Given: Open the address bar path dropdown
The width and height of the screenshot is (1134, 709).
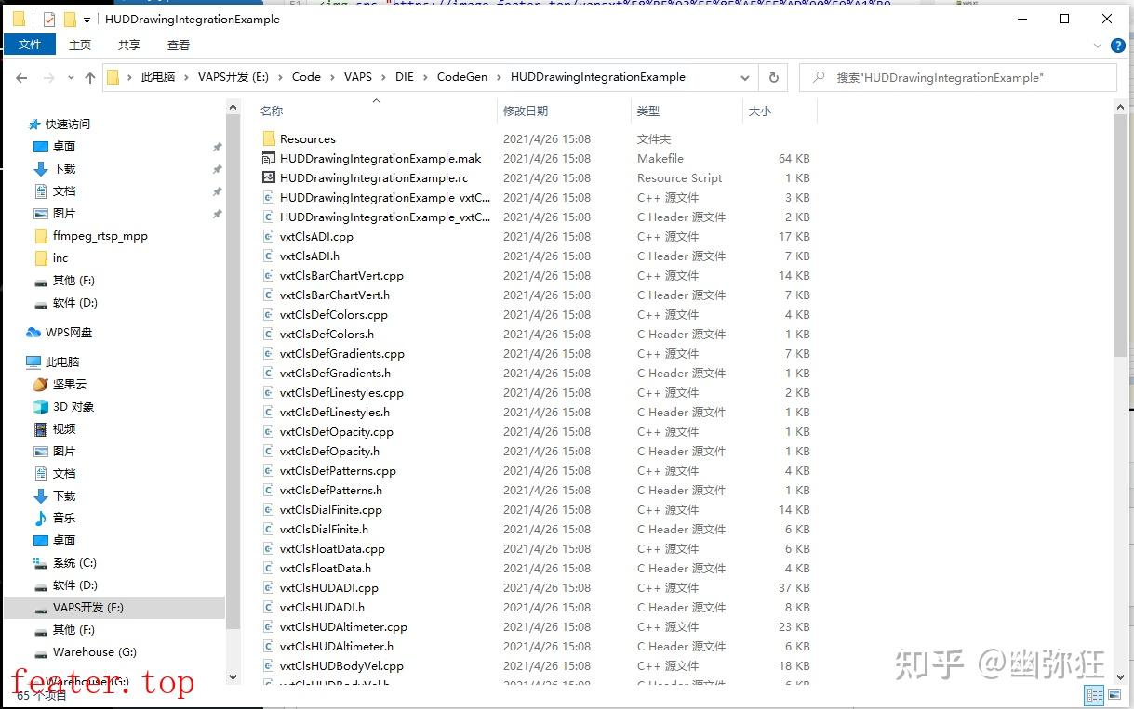Looking at the screenshot, I should click(x=744, y=77).
